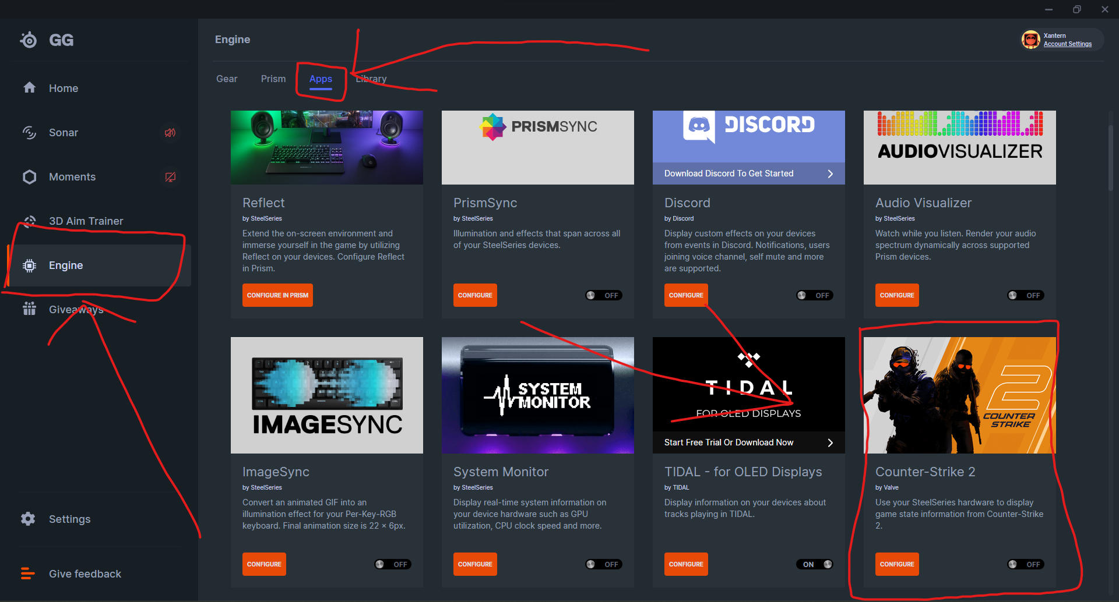Viewport: 1119px width, 602px height.
Task: Configure the PrismSync app
Action: pyautogui.click(x=475, y=295)
